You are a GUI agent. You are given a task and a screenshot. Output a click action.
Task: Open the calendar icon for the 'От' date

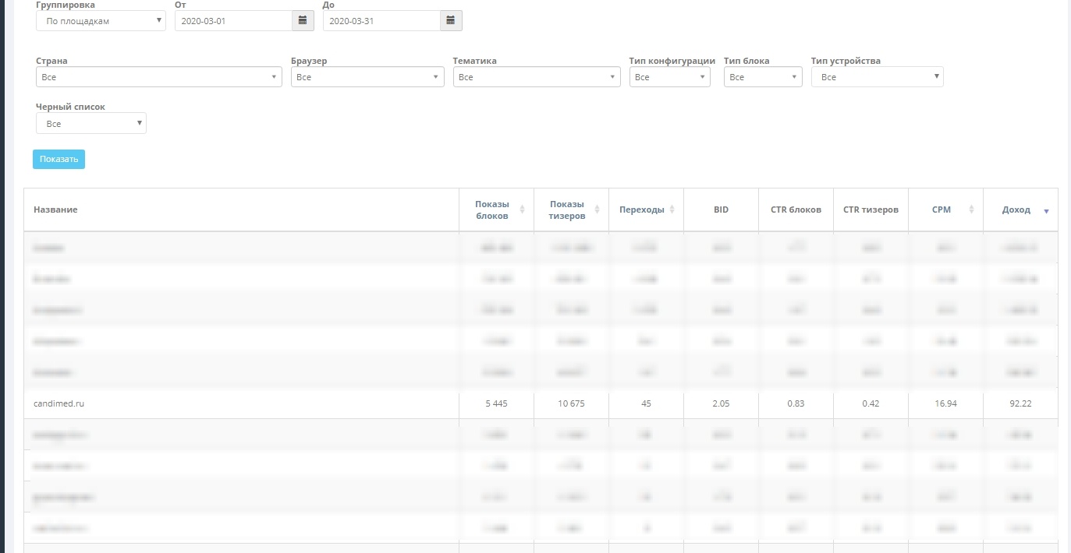tap(303, 21)
